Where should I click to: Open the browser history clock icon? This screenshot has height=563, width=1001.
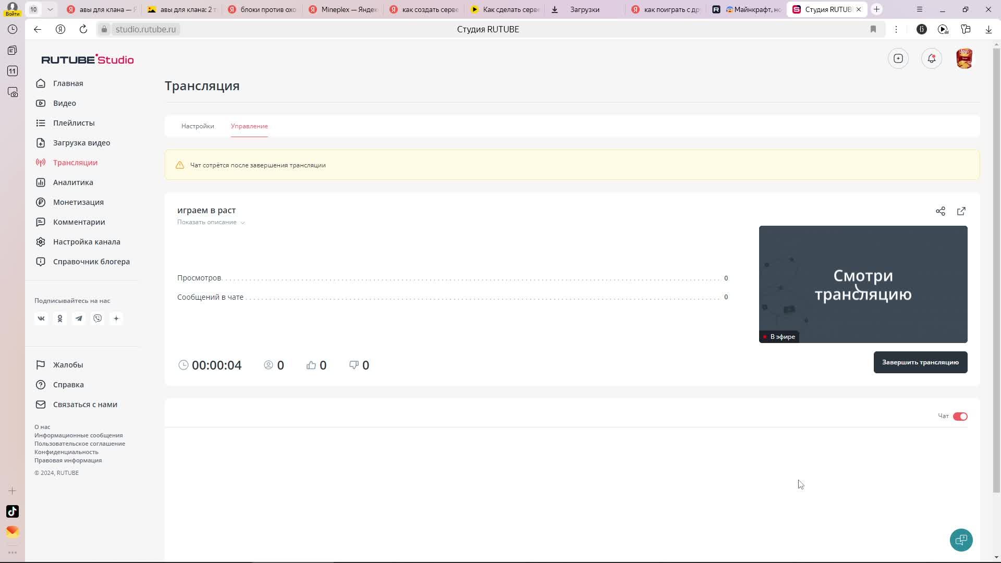(x=13, y=29)
